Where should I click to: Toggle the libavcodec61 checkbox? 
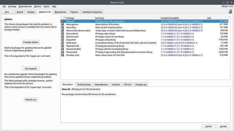pyautogui.click(x=62, y=34)
